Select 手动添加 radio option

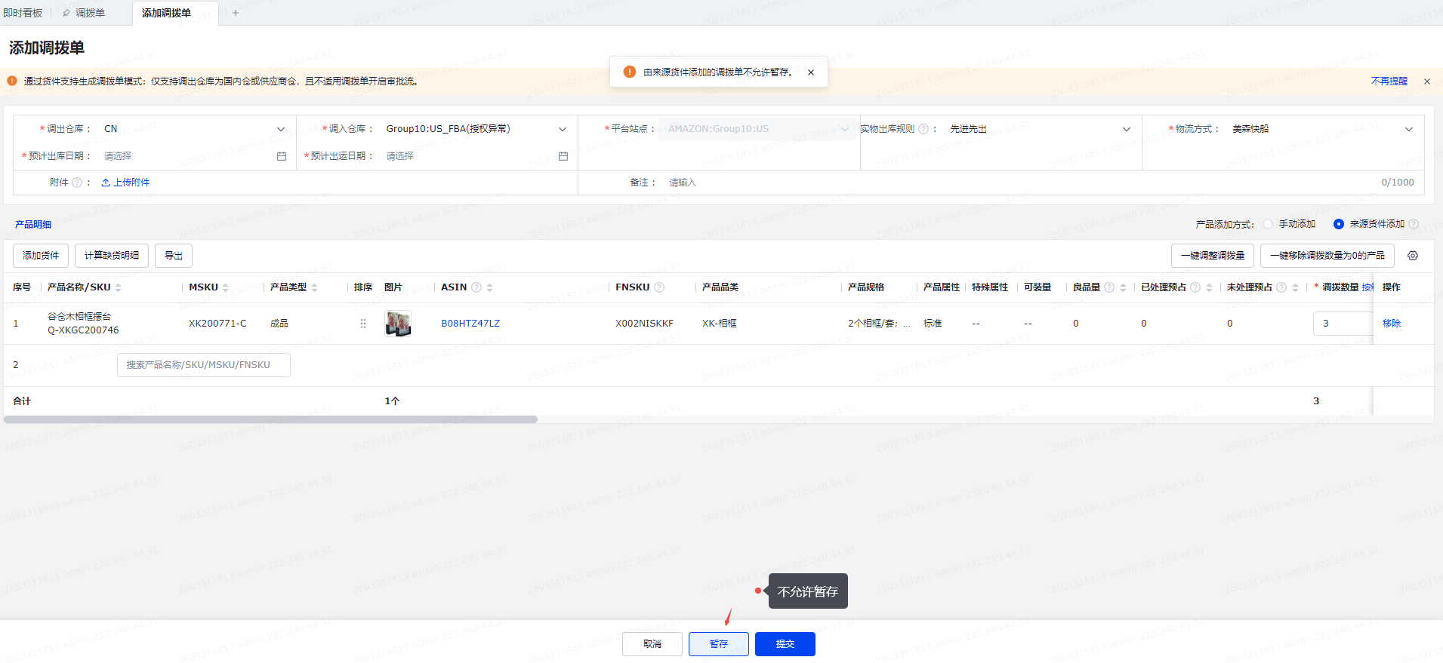1269,224
